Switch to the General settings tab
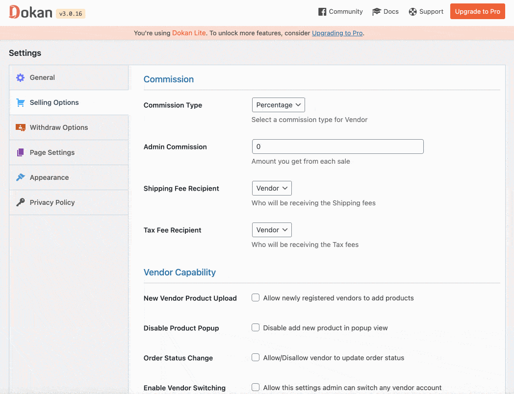 pyautogui.click(x=42, y=77)
